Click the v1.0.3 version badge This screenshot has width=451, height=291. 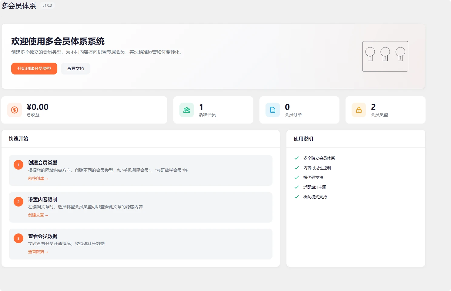pos(47,5)
